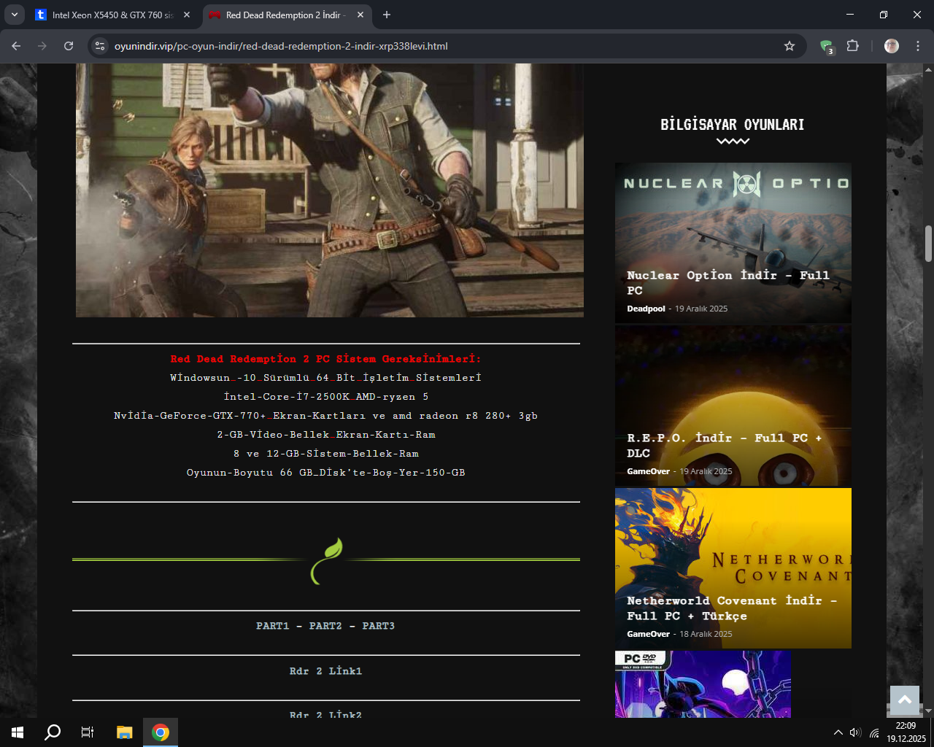Image resolution: width=934 pixels, height=747 pixels.
Task: Go forward to the next page
Action: click(x=42, y=46)
